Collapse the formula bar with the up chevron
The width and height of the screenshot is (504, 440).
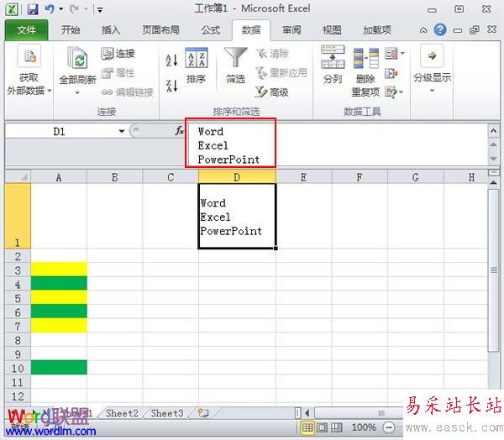pos(493,131)
